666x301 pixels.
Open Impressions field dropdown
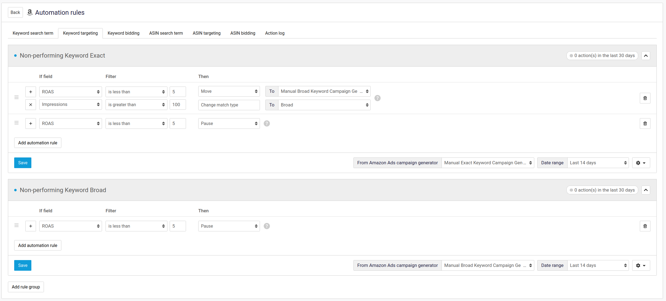coord(70,105)
